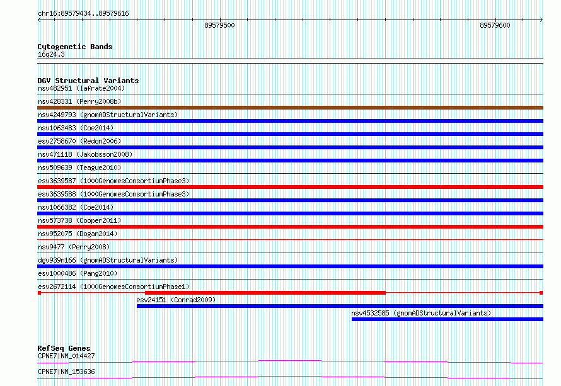Click the blue bar under nsv4249793
The height and width of the screenshot is (386, 561).
(290, 121)
